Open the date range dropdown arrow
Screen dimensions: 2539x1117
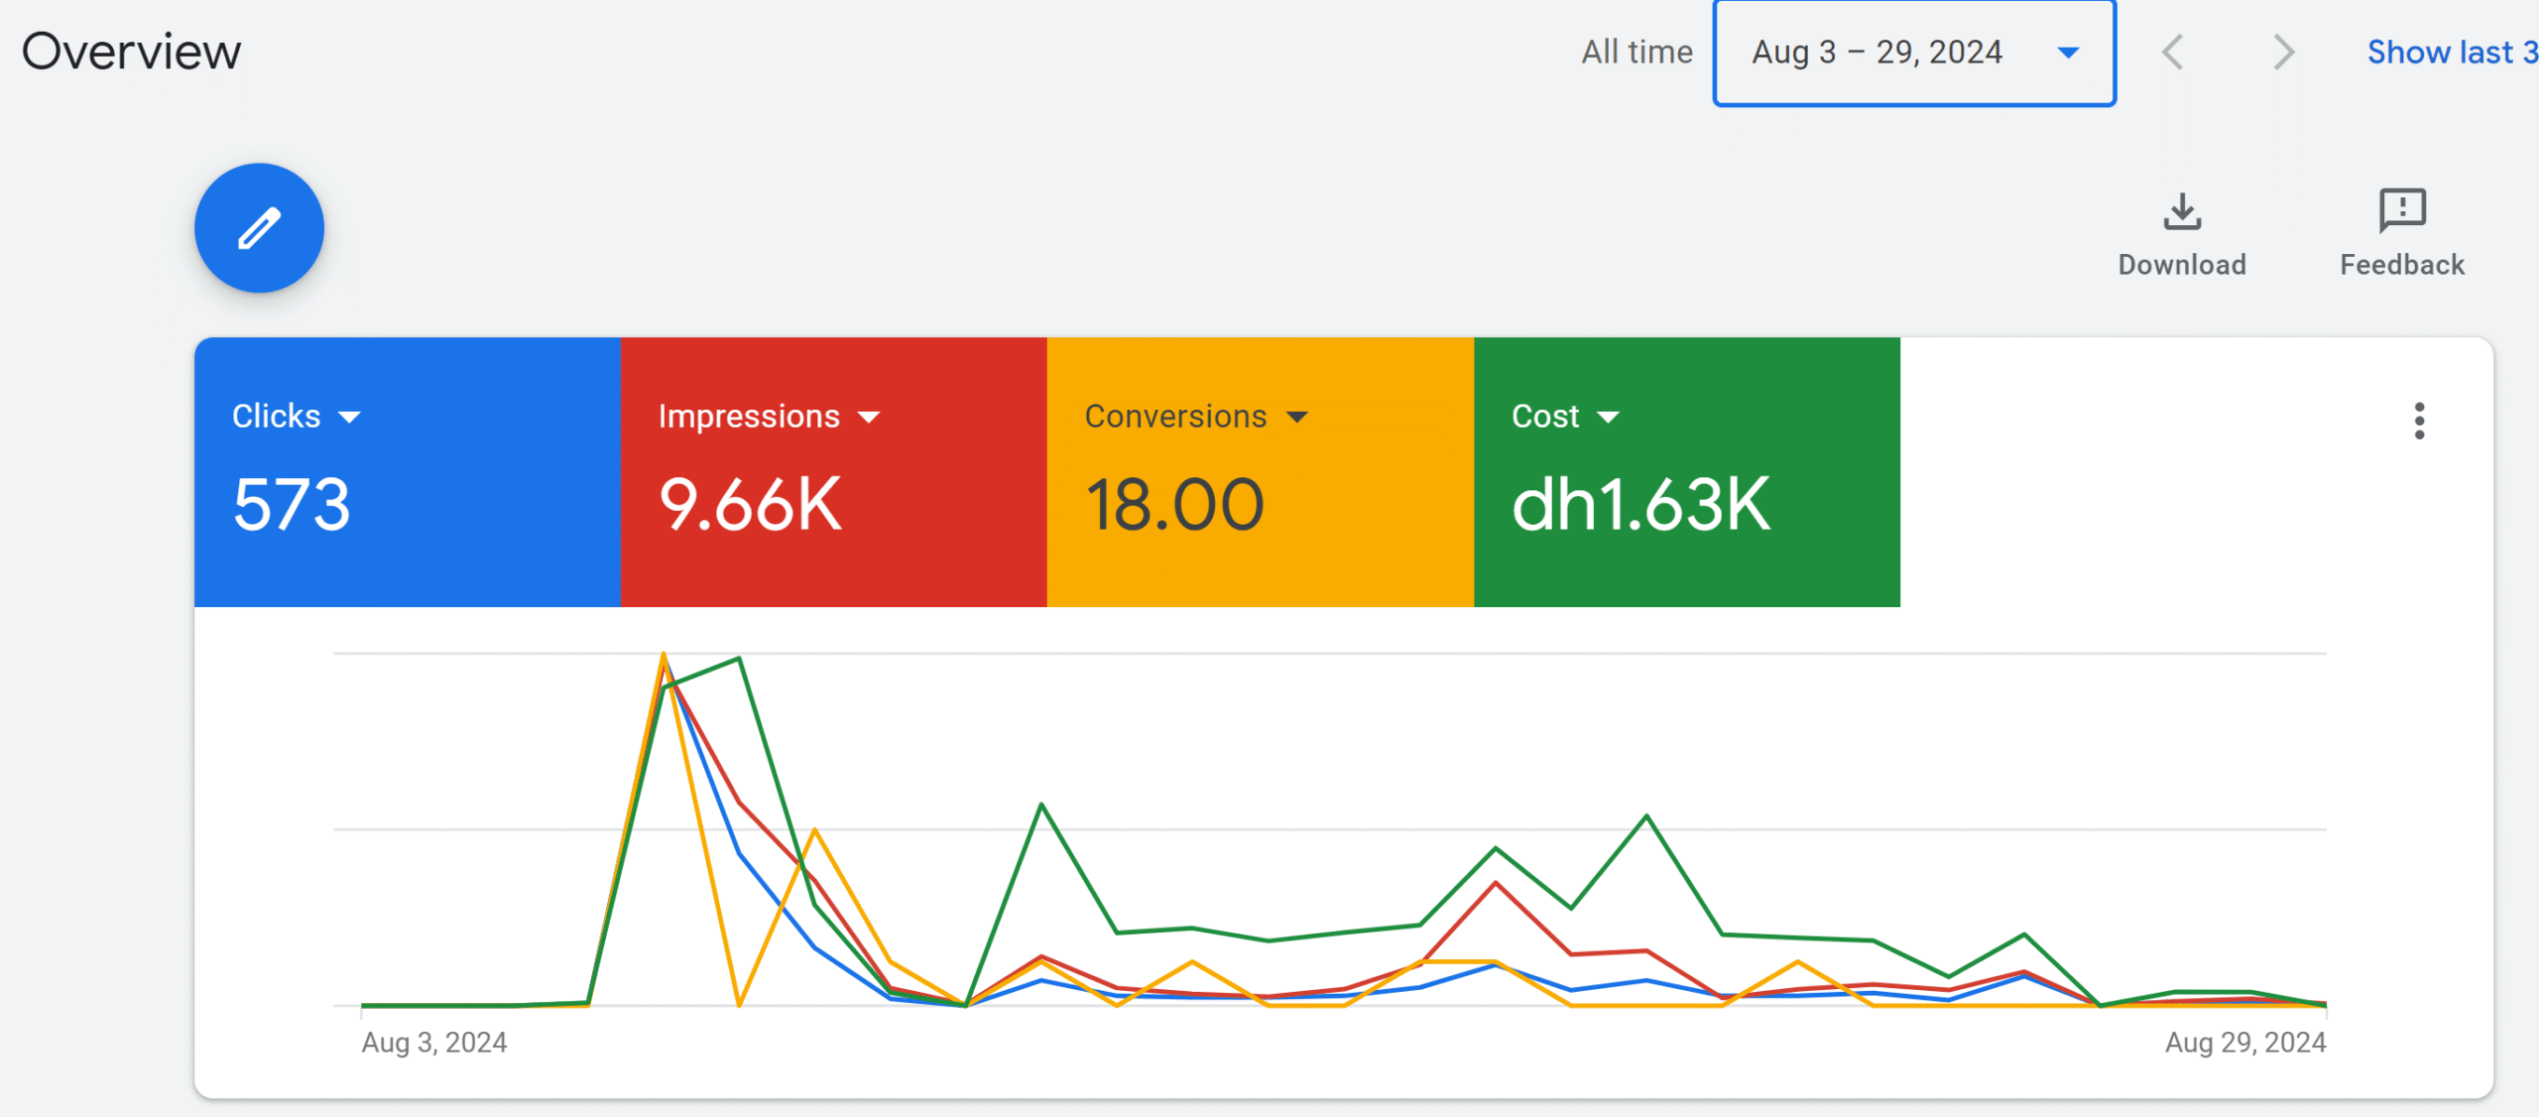(x=2068, y=53)
